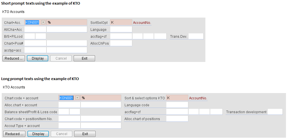Focus the AllocChPos input field

[121, 43]
